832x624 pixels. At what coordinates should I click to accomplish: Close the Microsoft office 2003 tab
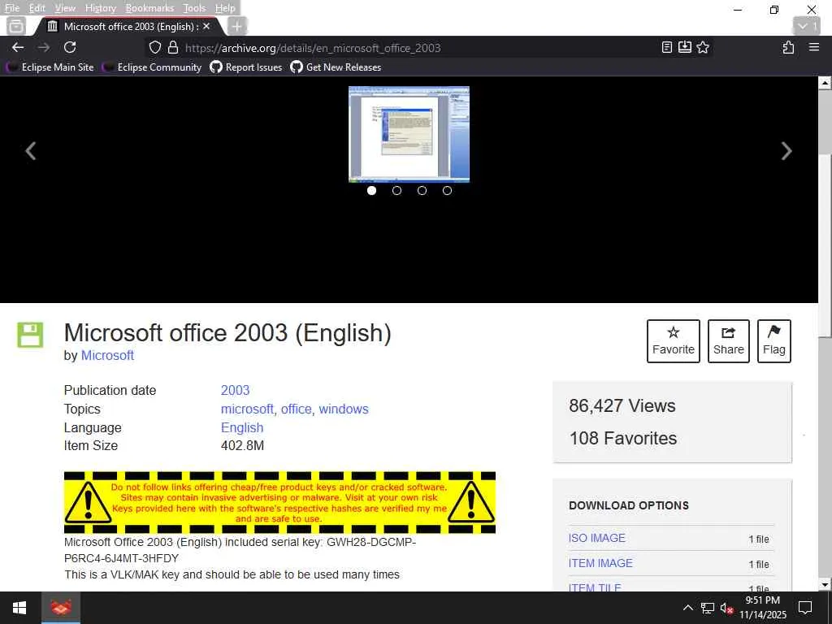click(206, 26)
